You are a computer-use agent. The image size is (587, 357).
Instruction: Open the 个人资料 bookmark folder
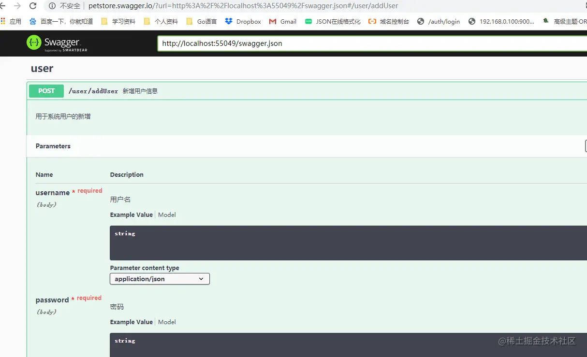tap(161, 21)
